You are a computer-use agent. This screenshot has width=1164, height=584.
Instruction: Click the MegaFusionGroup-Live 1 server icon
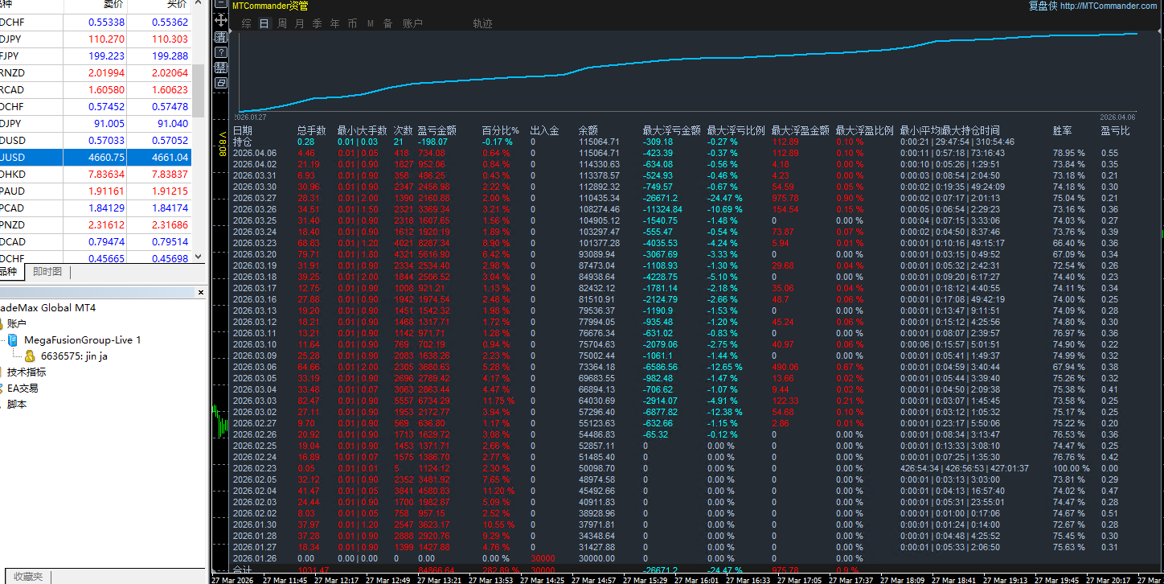13,340
